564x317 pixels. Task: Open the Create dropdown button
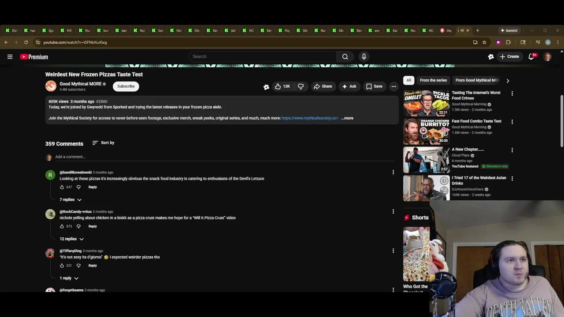509,56
